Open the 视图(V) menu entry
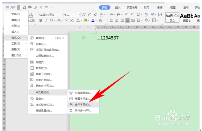 click(16, 26)
